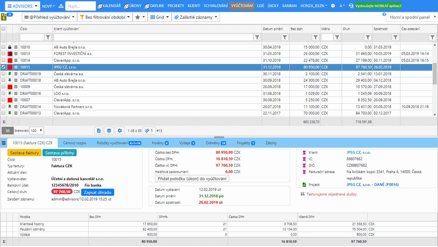Check the box for DRAFT00014
Image resolution: width=438 pixels, height=247 pixels.
[3, 106]
